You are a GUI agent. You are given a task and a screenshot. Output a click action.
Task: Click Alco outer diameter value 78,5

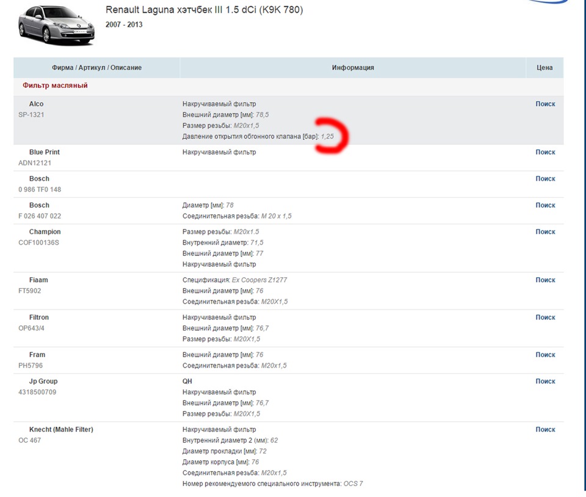[x=262, y=115]
